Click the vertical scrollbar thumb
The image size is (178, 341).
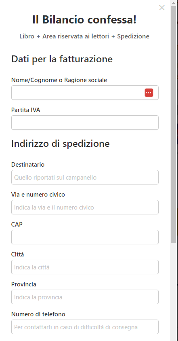tap(173, 125)
